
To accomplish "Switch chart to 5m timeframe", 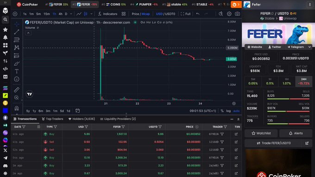I will coord(38,14).
